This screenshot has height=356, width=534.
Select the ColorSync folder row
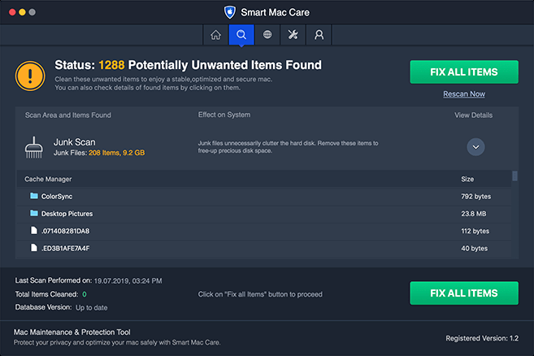57,196
